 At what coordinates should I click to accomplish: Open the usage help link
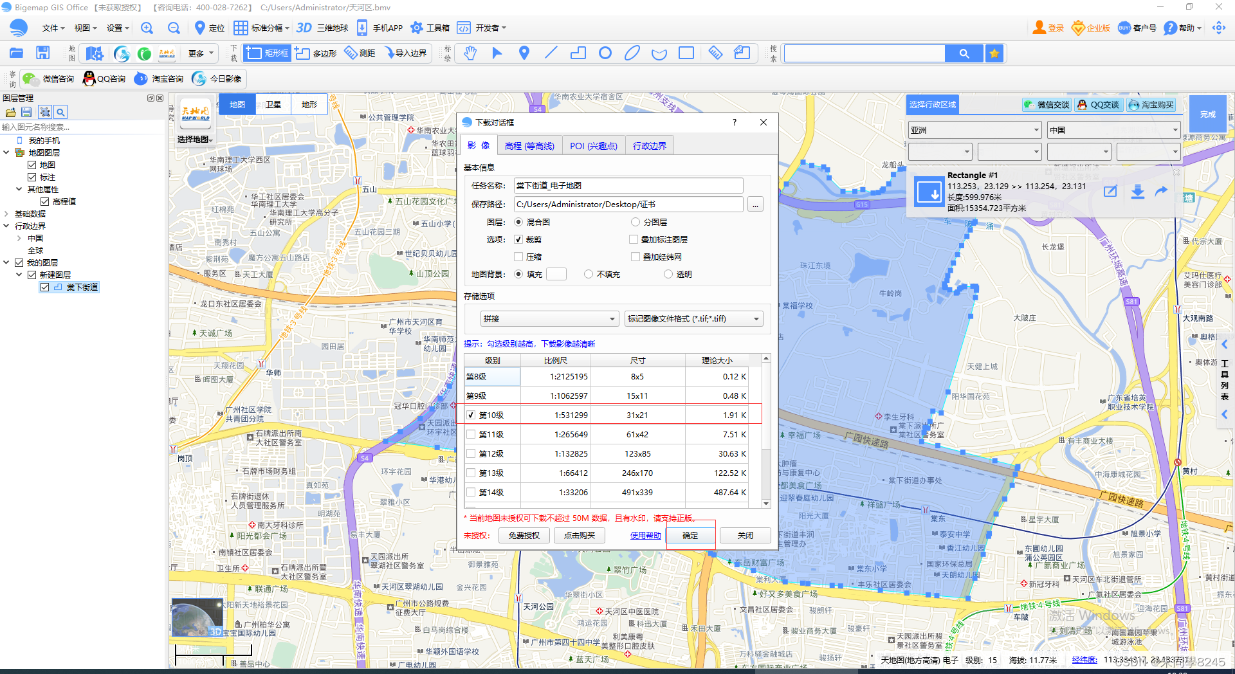point(646,535)
